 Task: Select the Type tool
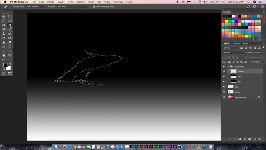point(10,47)
